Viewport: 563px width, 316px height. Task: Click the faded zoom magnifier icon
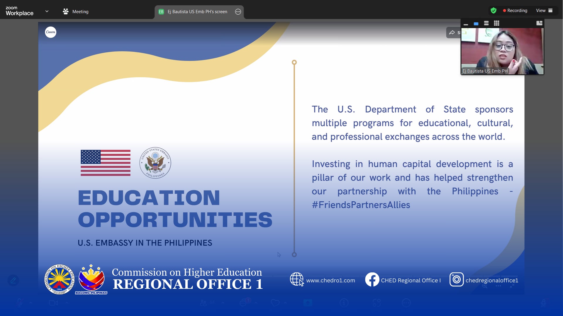point(485,286)
